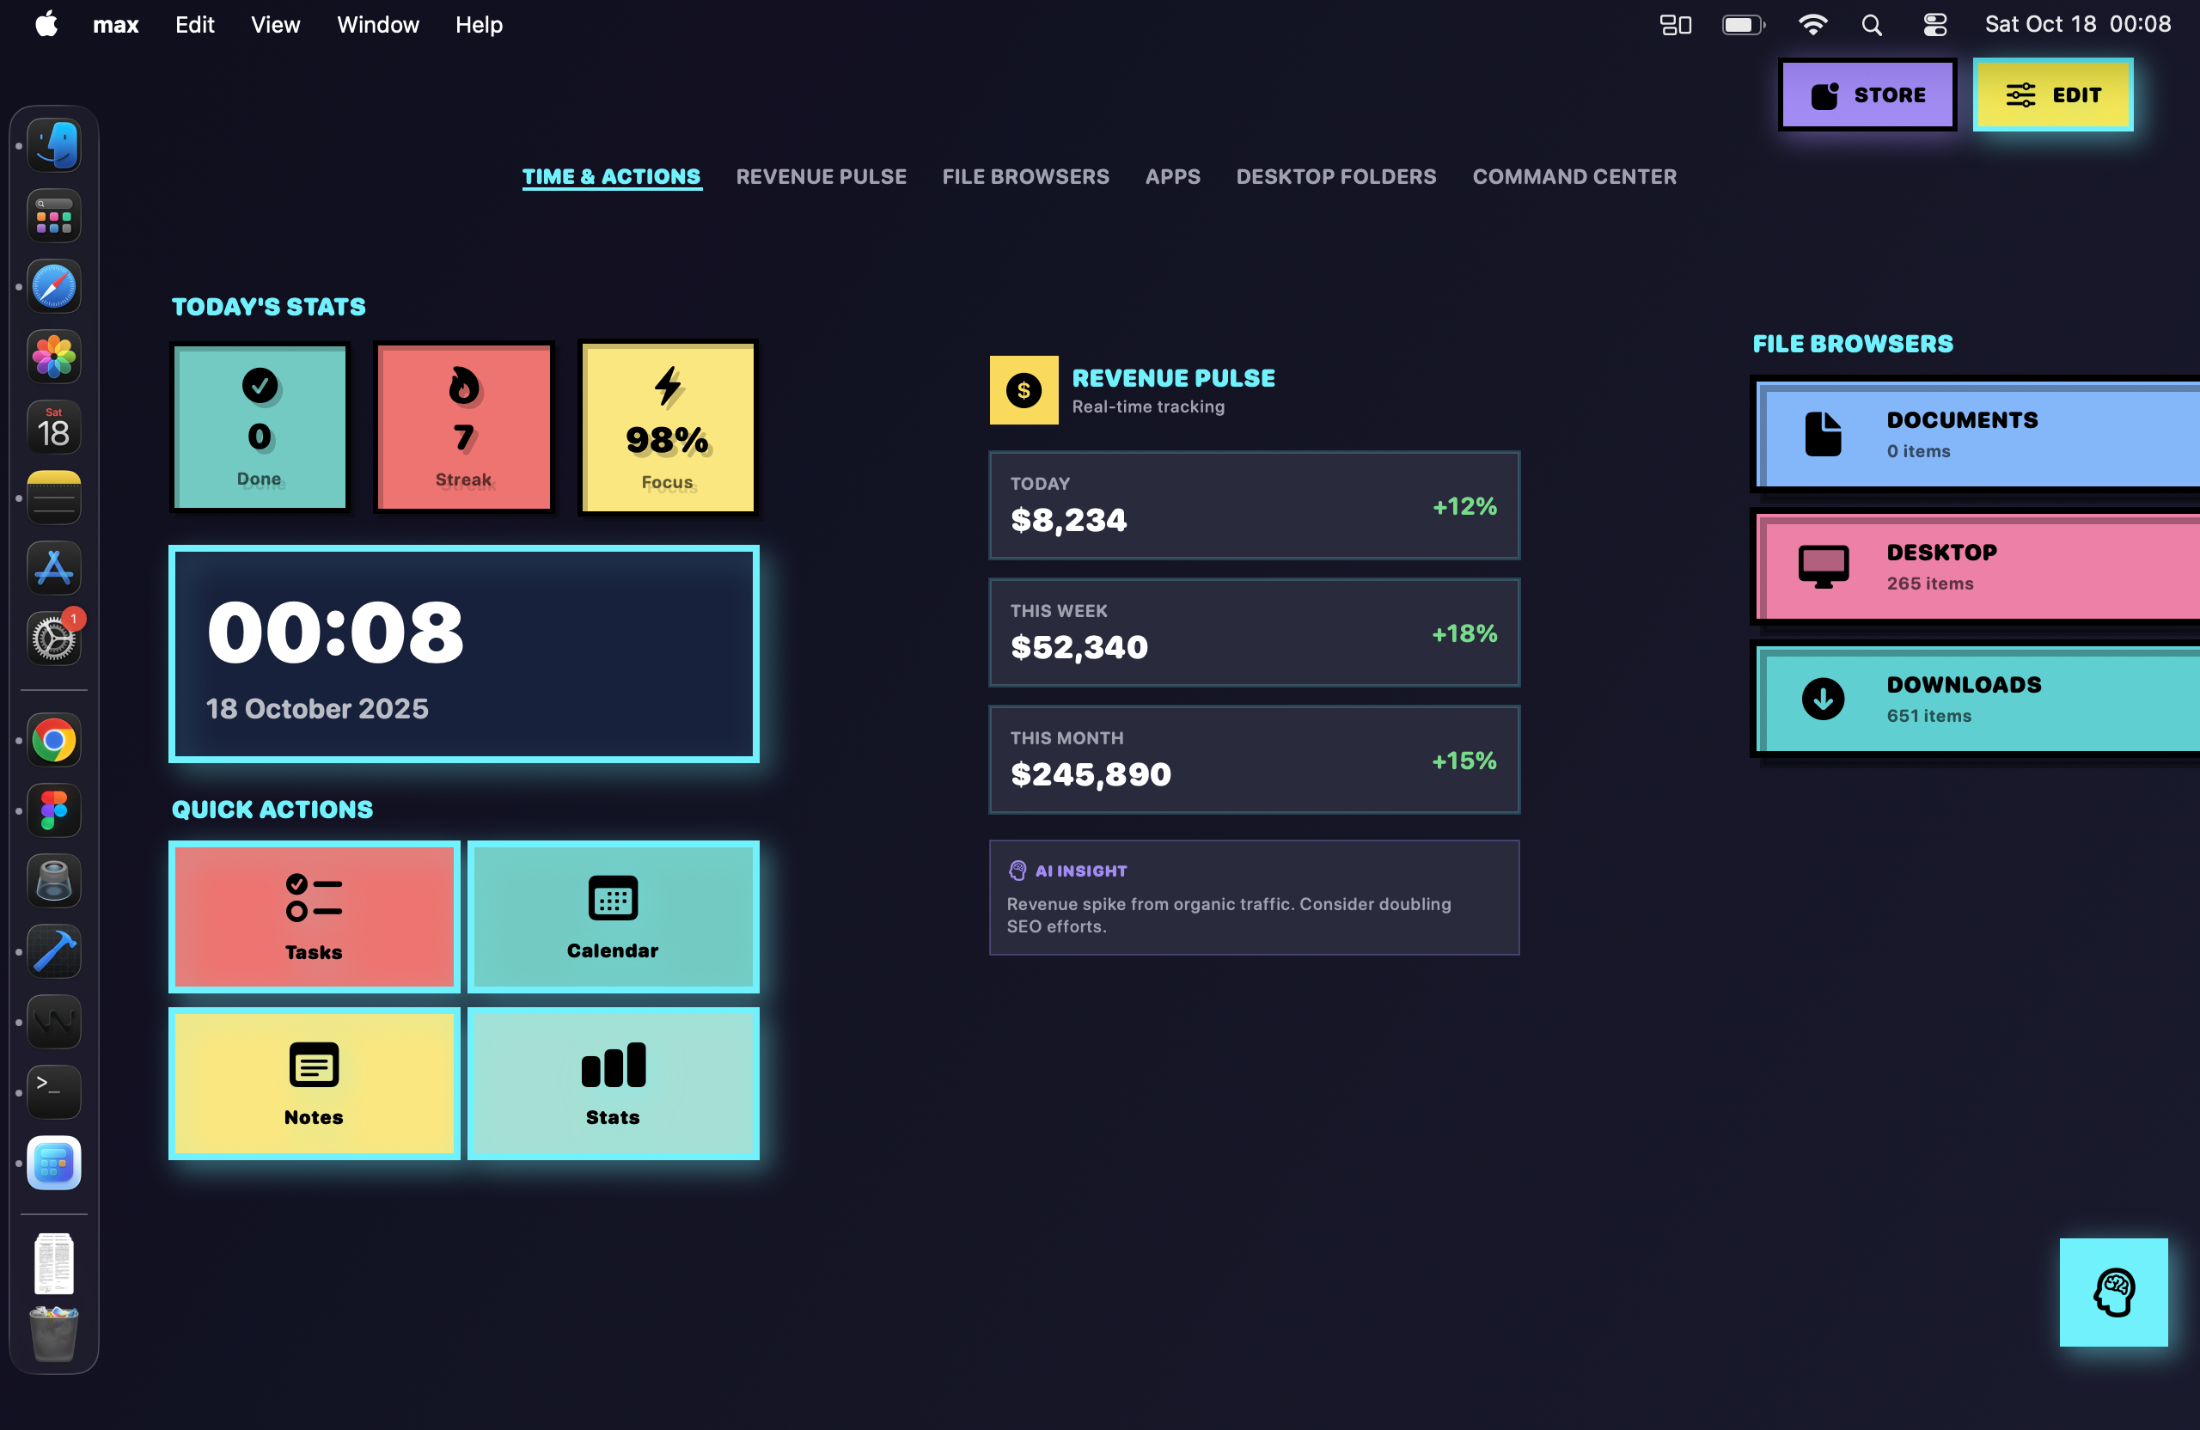Click the brain icon in the bottom right corner

click(2114, 1292)
